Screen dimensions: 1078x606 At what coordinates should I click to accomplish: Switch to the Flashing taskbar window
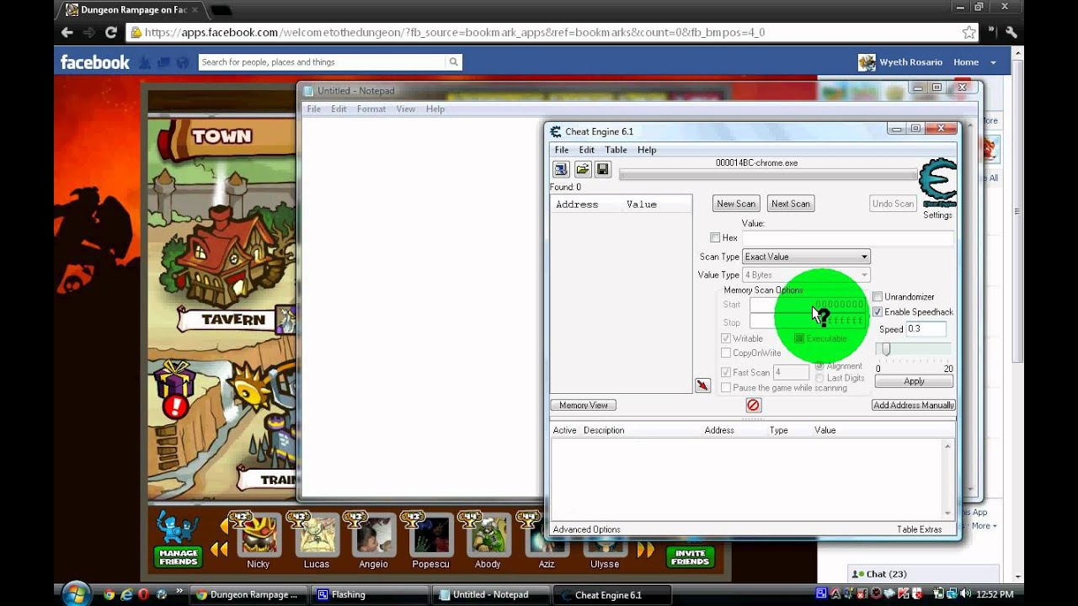pos(371,594)
